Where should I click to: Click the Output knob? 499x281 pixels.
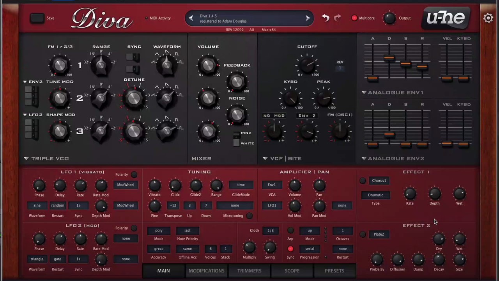[389, 18]
